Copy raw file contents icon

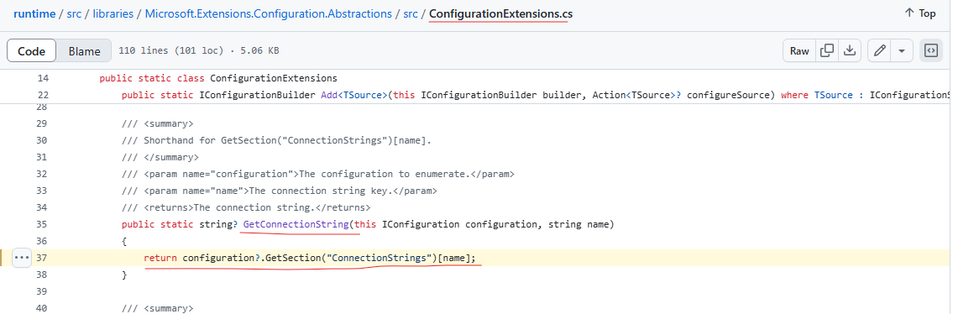pyautogui.click(x=826, y=51)
